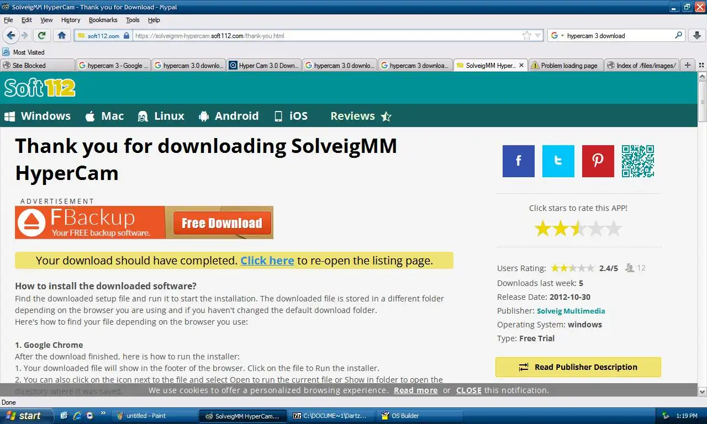Click CLOSE on cookie notification
The width and height of the screenshot is (707, 424).
[469, 390]
